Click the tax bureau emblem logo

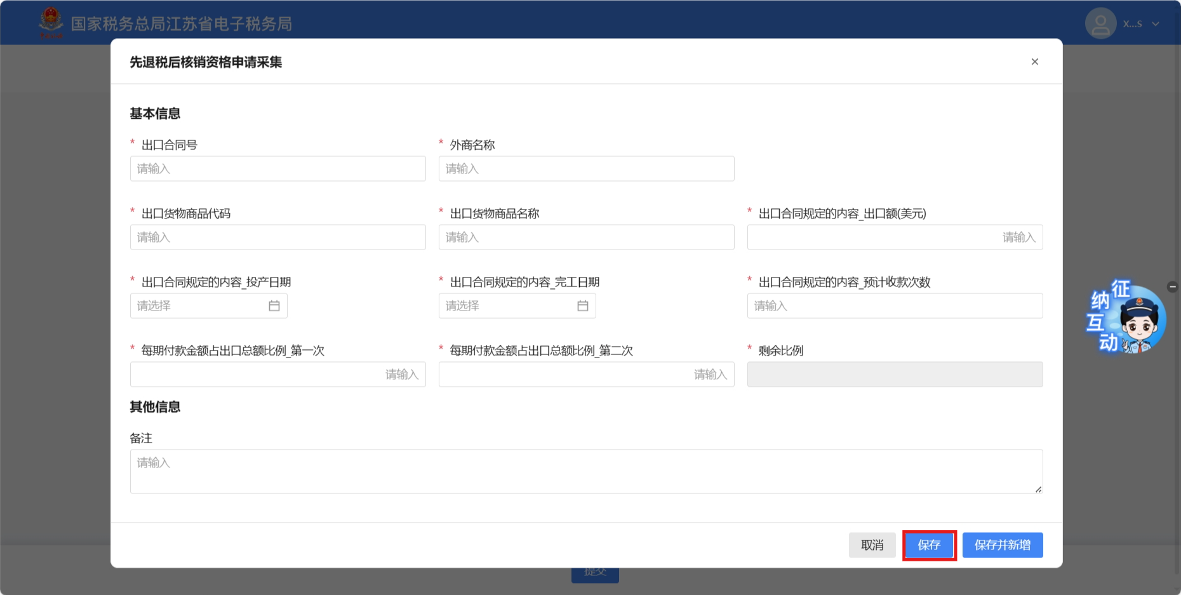pyautogui.click(x=51, y=23)
